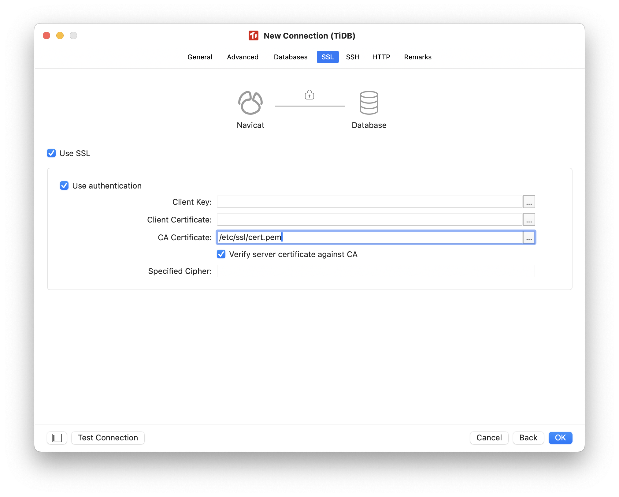The image size is (619, 497).
Task: Switch to the Advanced tab
Action: (242, 57)
